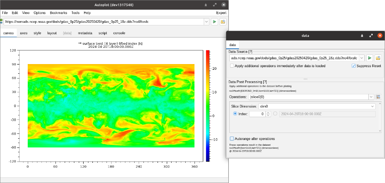Click the slice Index number field
Image resolution: width=385 pixels, height=183 pixels.
tap(257, 114)
